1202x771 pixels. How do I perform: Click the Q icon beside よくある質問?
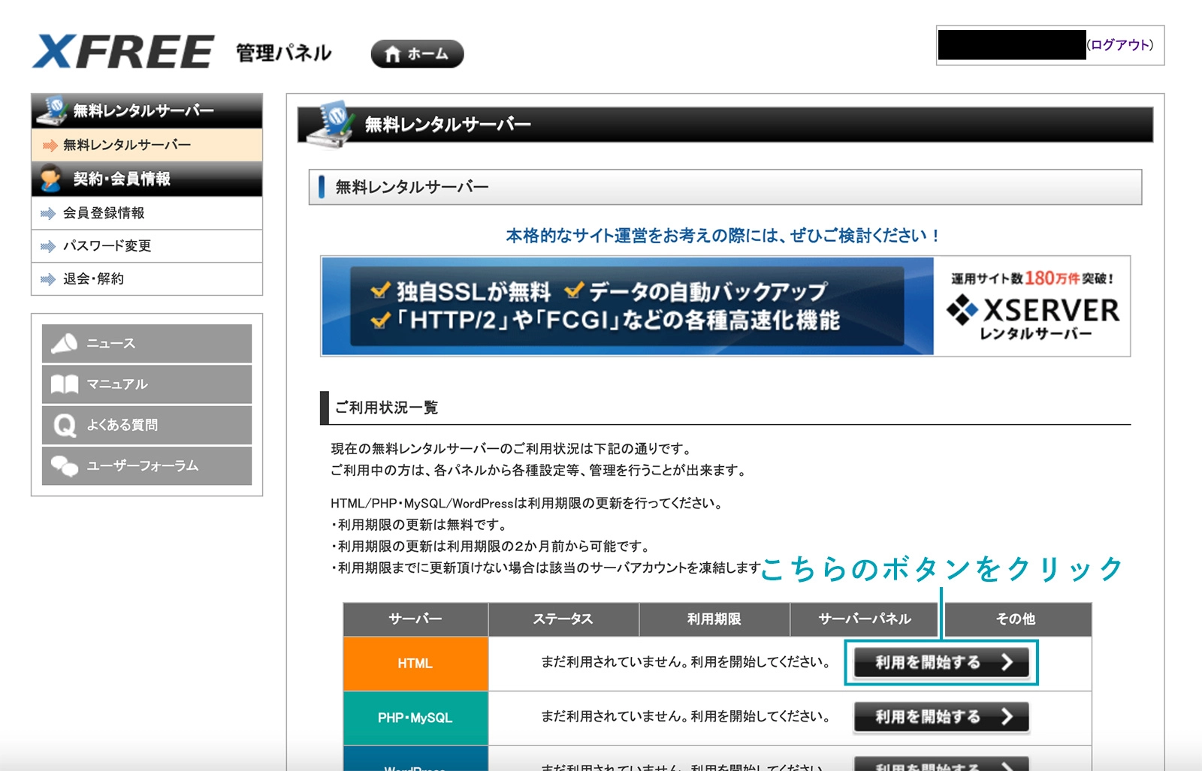point(65,426)
